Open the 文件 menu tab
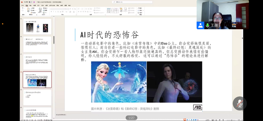 coord(22,5)
